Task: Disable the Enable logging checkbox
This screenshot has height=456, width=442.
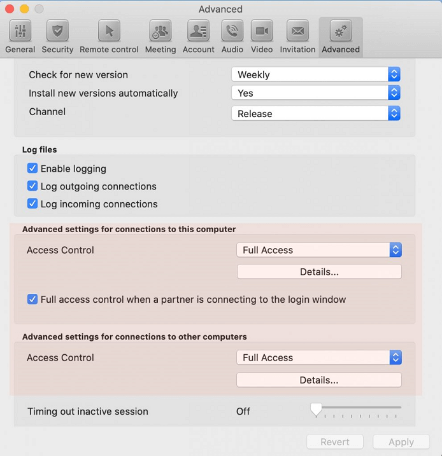Action: point(32,169)
